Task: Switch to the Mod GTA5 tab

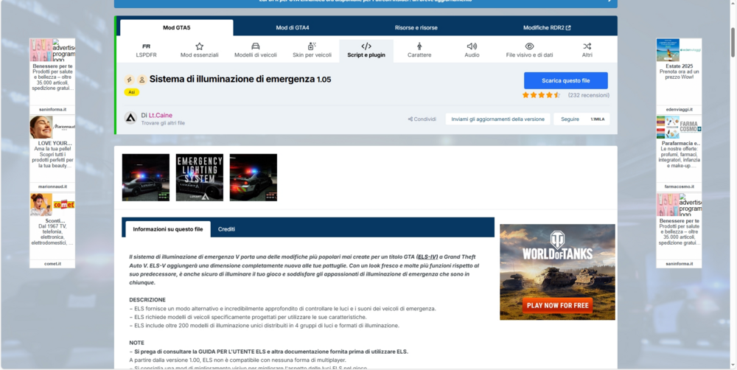Action: 177,28
